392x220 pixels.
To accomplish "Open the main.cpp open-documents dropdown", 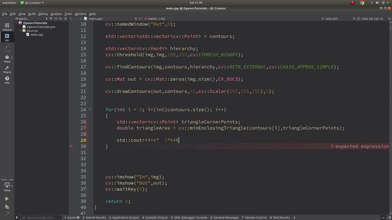I will [111, 19].
